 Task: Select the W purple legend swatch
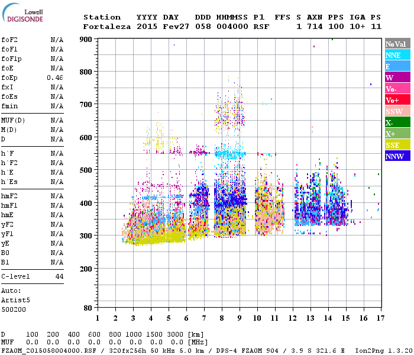tap(397, 78)
